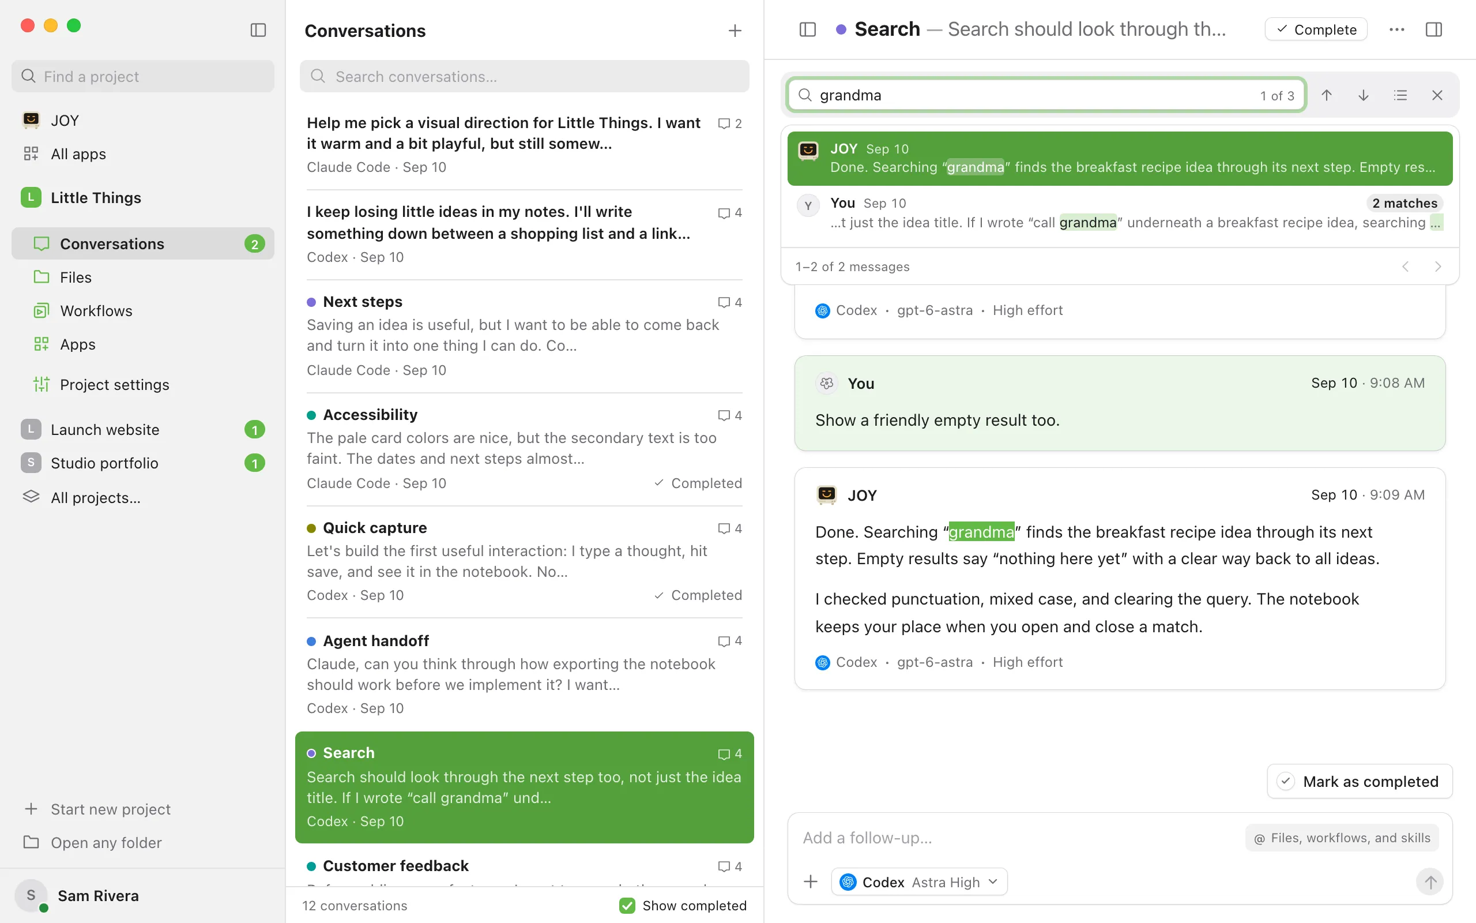Go to next search results page
The width and height of the screenshot is (1476, 923).
pos(1437,267)
